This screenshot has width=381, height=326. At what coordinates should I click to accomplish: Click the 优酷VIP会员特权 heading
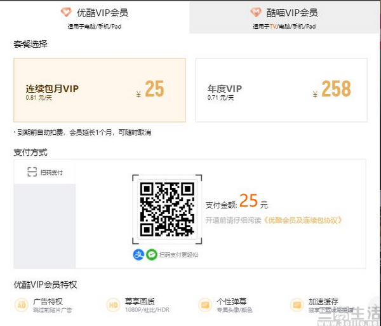[46, 285]
